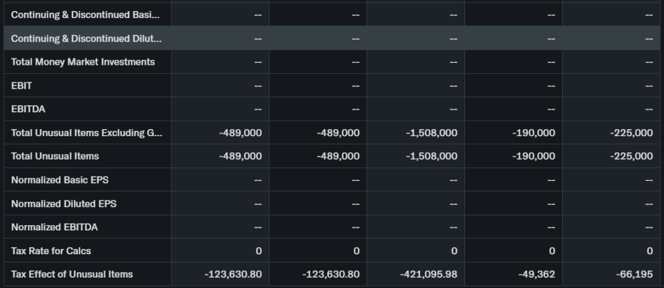Click the Total Unusual Items row label
This screenshot has height=288, width=664.
55,156
